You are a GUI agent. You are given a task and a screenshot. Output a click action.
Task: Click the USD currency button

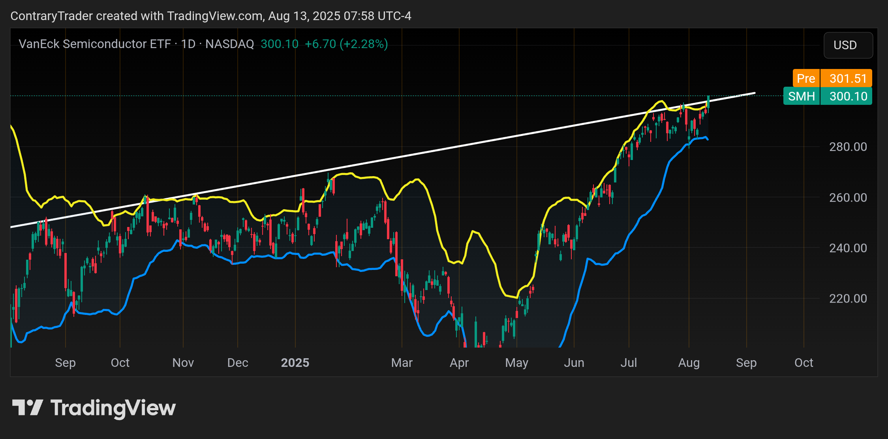click(x=848, y=45)
